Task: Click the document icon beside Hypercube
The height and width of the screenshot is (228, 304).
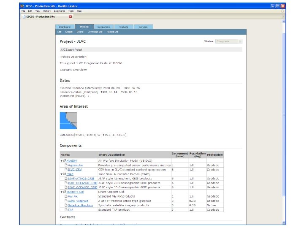Action: 66,165
